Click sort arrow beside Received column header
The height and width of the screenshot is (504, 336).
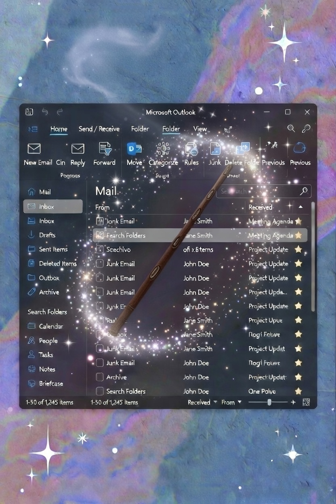pos(300,207)
